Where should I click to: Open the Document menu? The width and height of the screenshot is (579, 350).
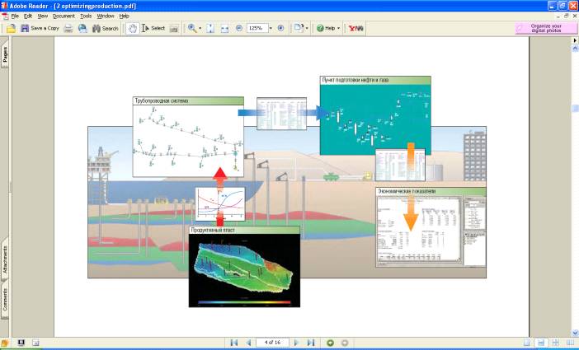pos(64,16)
